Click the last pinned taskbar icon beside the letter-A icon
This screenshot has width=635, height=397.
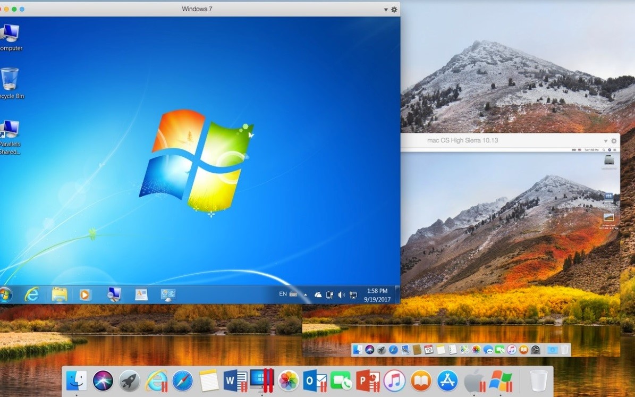point(168,294)
